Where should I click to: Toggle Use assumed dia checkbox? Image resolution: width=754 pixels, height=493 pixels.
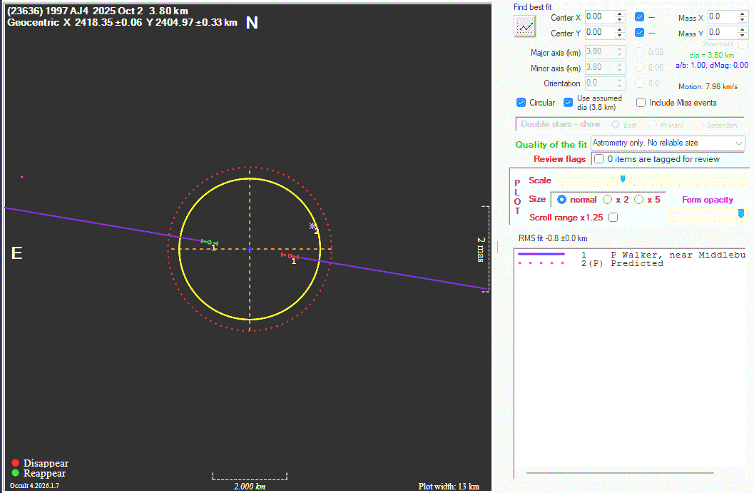(569, 103)
